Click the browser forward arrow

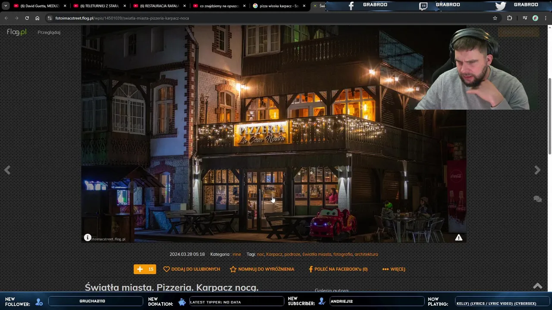click(16, 18)
